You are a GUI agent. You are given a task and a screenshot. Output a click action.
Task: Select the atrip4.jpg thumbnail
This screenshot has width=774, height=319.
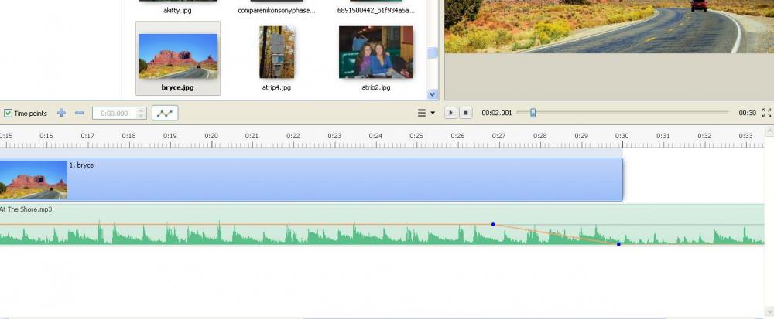coord(276,53)
